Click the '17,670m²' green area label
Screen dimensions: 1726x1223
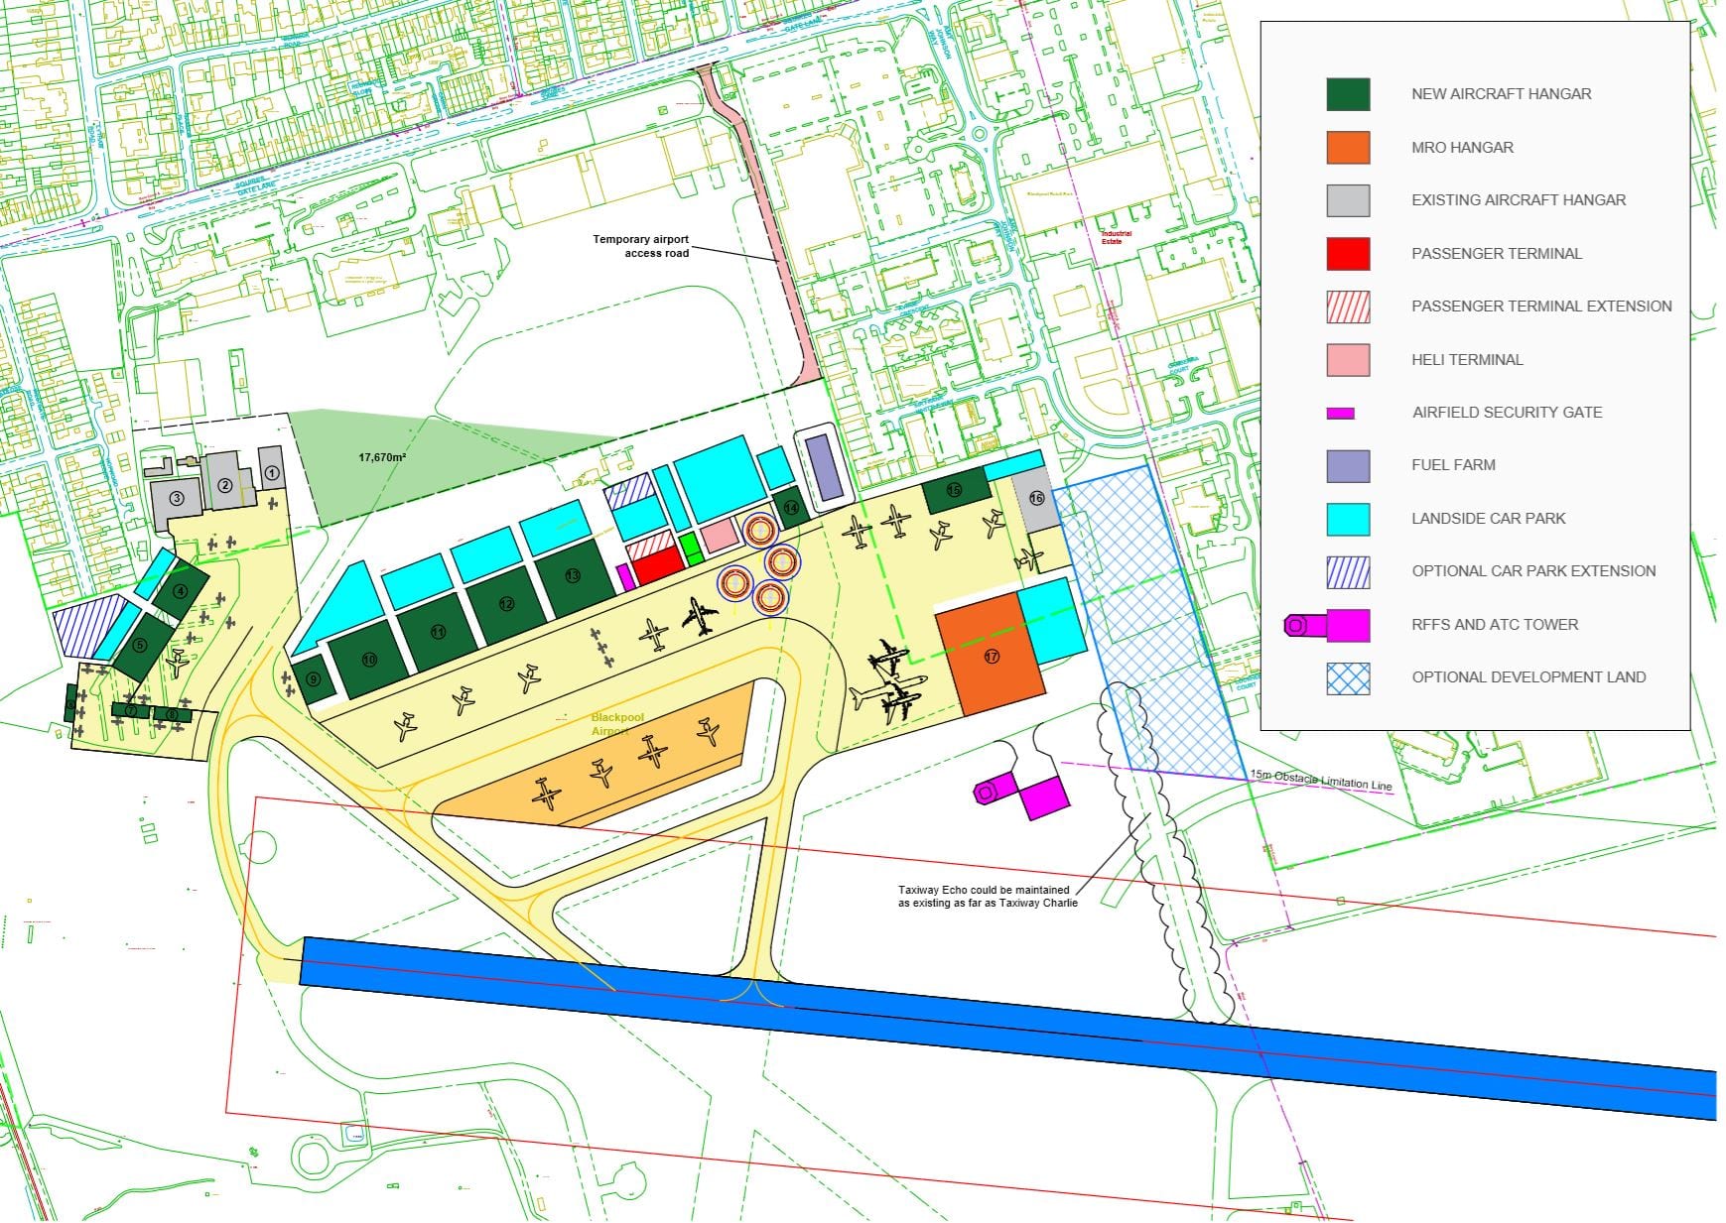(x=382, y=457)
